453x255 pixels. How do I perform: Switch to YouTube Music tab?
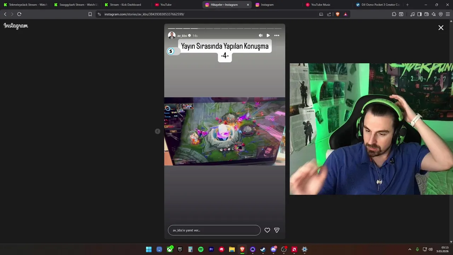[x=327, y=5]
